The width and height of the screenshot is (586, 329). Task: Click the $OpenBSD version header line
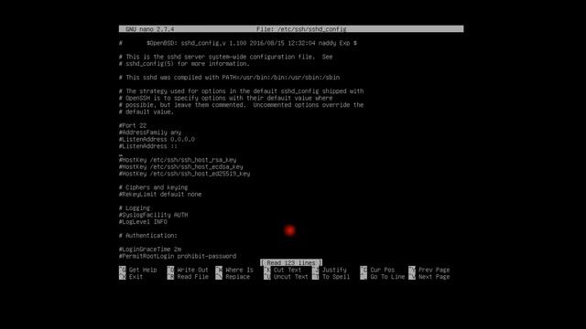238,43
